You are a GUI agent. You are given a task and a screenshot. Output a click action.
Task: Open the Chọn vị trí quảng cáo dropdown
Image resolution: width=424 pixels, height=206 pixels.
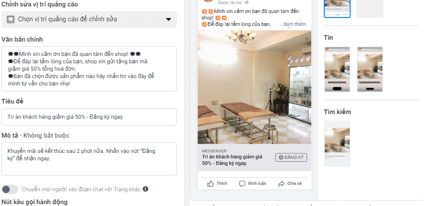89,19
